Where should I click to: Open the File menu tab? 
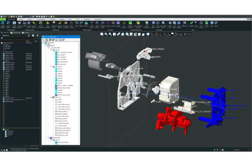[3, 19]
